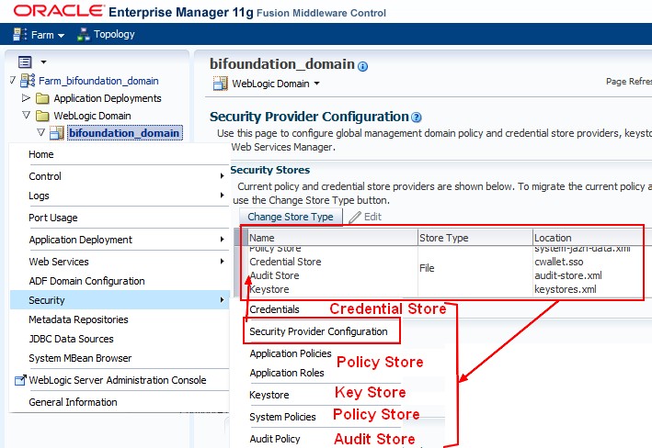Screen dimensions: 652x448
Task: Expand the Application Deployments tree node
Action: [26, 98]
